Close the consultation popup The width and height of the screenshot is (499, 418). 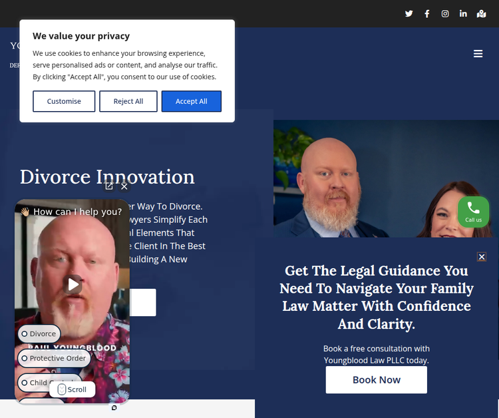pyautogui.click(x=482, y=257)
